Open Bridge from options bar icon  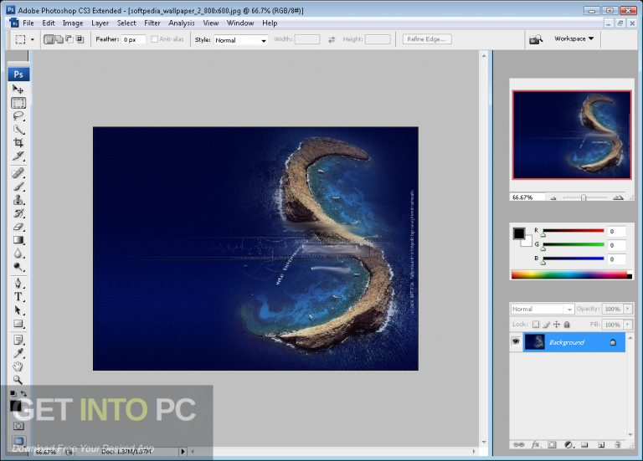(x=536, y=39)
